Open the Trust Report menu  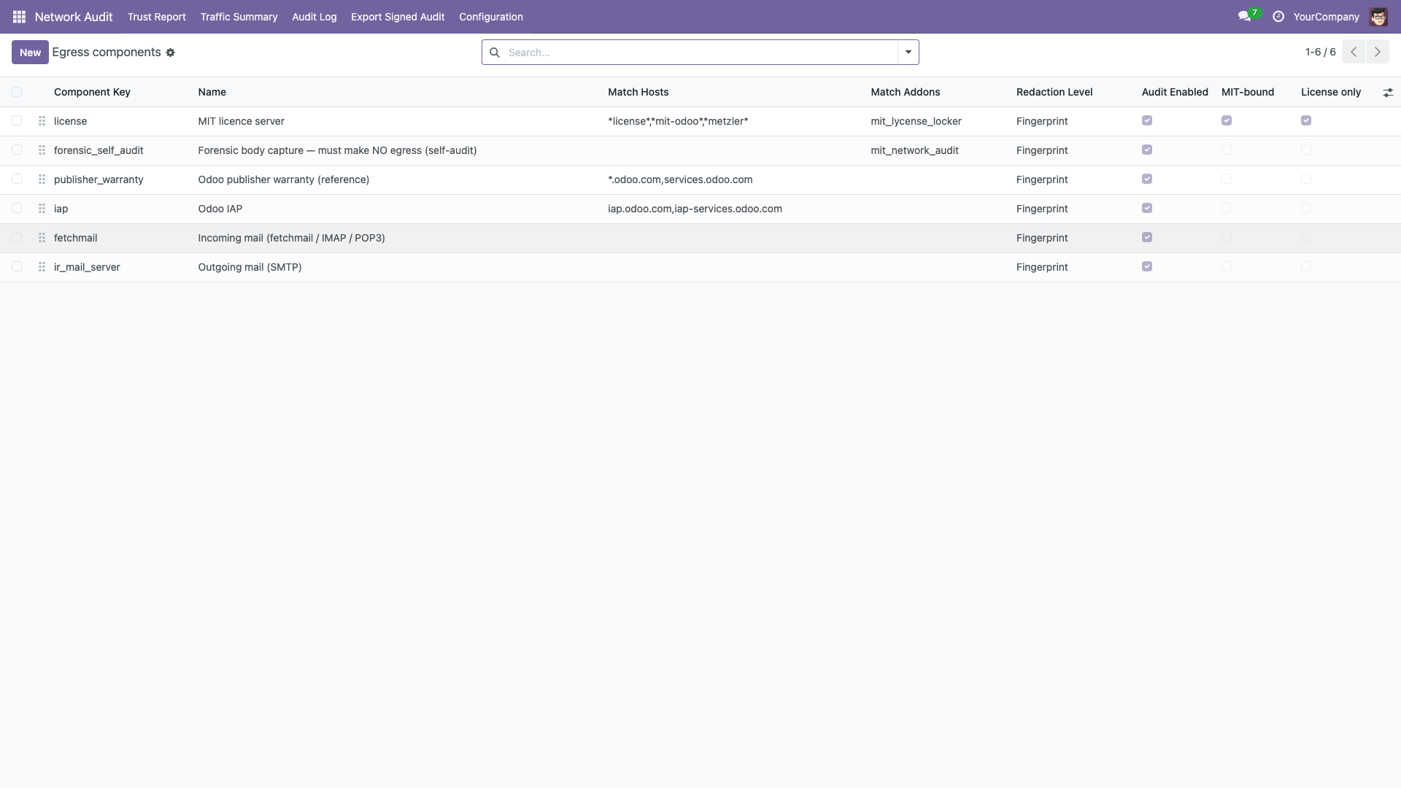click(157, 16)
